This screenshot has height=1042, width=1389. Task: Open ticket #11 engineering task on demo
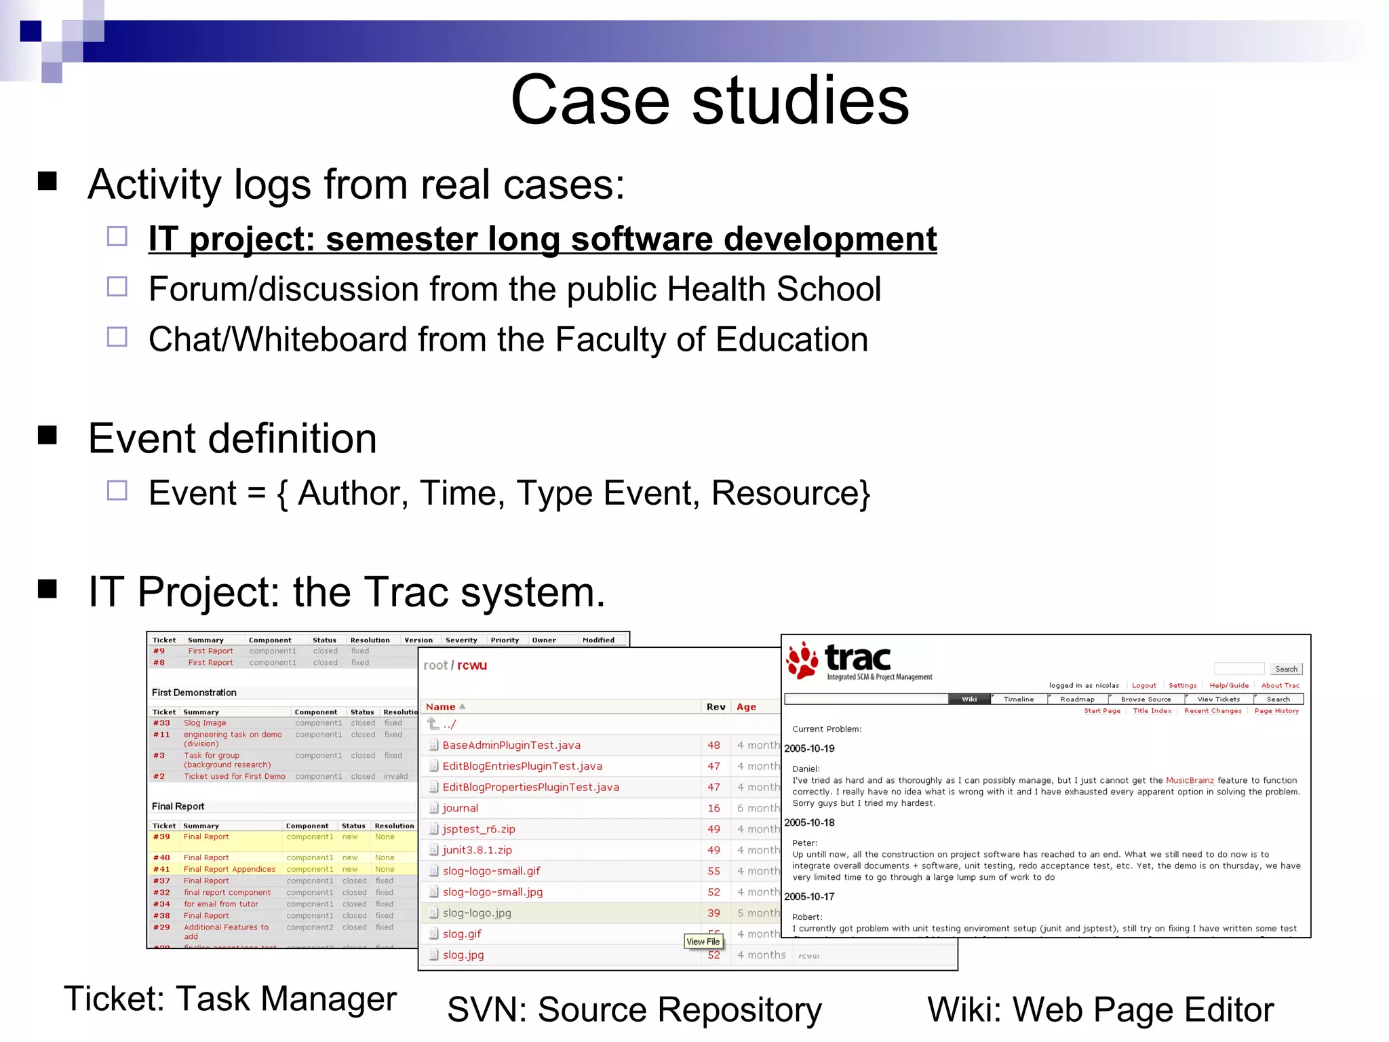[233, 739]
